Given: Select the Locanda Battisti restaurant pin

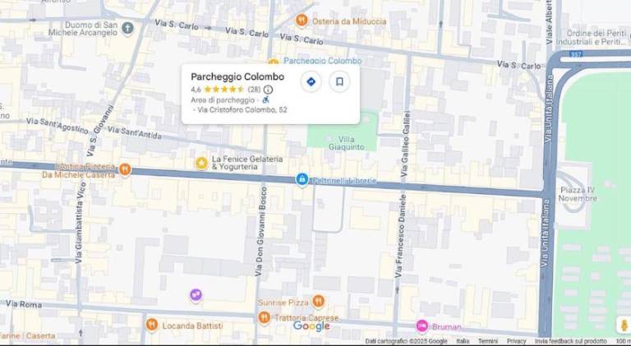Looking at the screenshot, I should 152,325.
